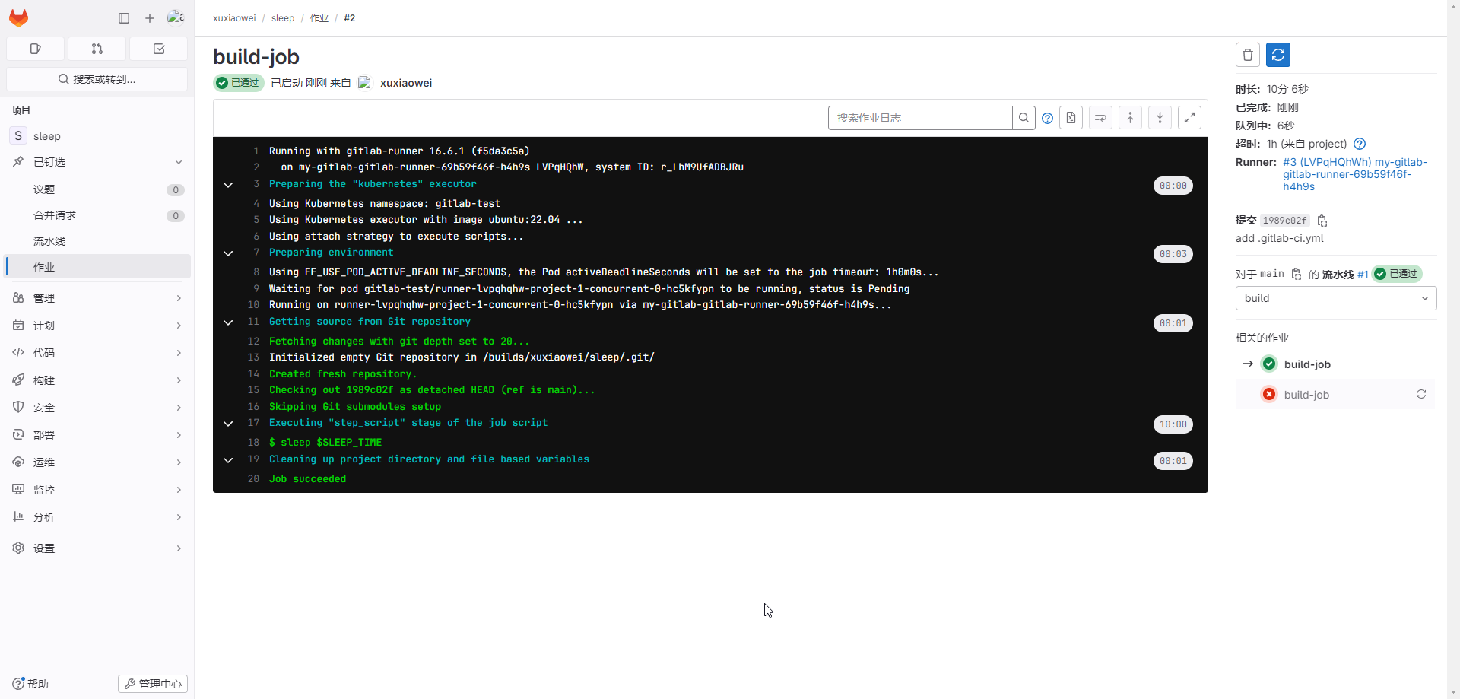Toggle the sidebar collapse icon
The image size is (1460, 699).
coord(124,18)
